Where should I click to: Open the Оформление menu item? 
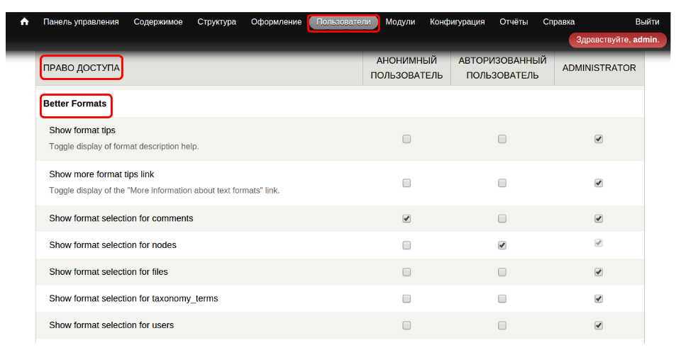(276, 22)
